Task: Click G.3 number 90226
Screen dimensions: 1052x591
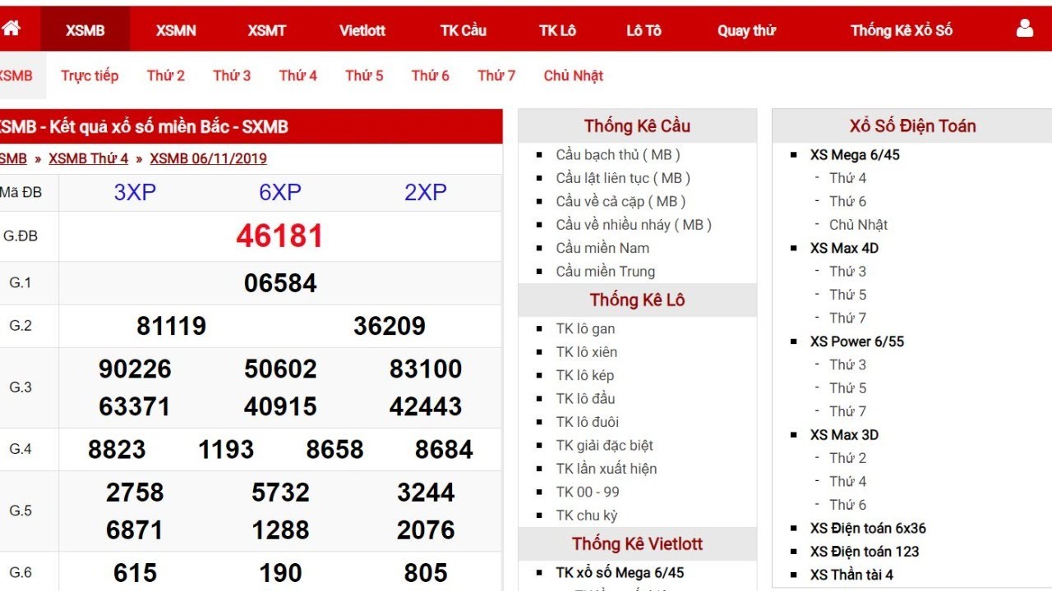Action: [135, 369]
